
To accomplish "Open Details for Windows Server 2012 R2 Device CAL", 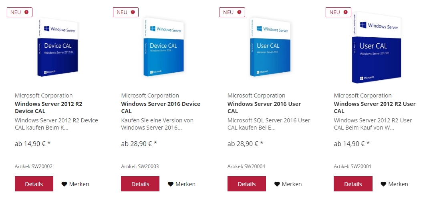I will point(34,184).
